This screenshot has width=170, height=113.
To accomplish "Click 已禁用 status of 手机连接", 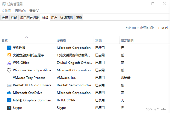I will [100, 48].
